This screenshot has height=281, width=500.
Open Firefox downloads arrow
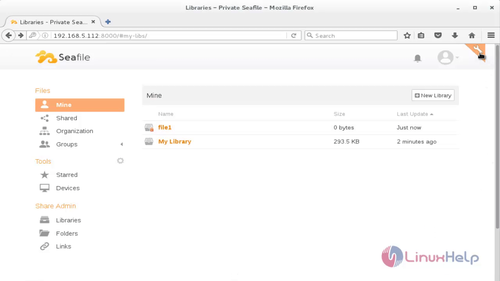(455, 36)
